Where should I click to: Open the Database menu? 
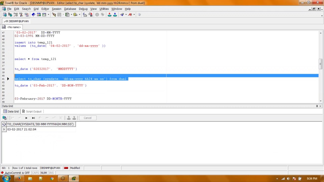tap(70, 9)
